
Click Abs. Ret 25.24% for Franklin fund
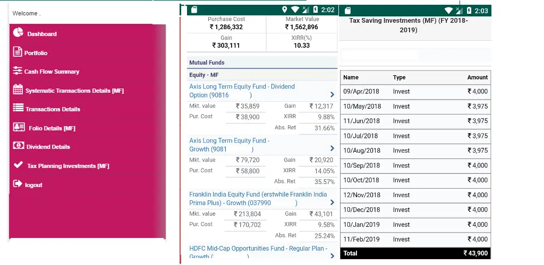pos(326,236)
